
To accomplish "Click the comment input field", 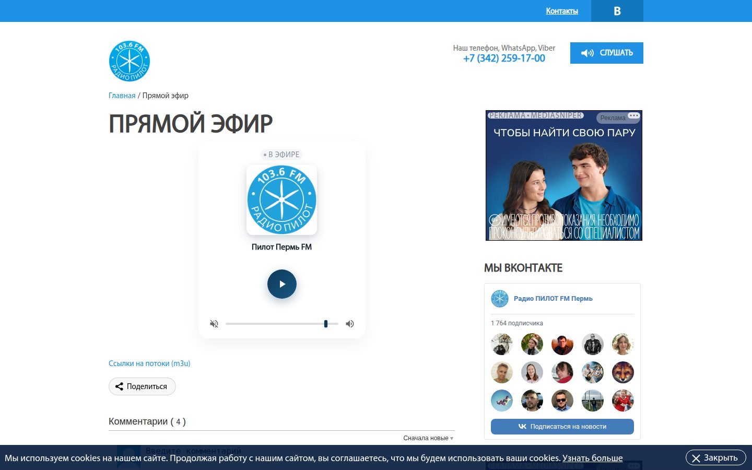I will pos(298,451).
